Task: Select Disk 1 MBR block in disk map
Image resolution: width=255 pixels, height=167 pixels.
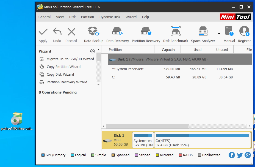Action: tap(117, 140)
